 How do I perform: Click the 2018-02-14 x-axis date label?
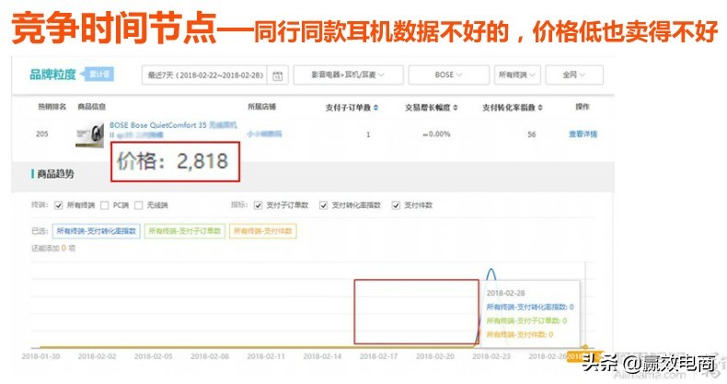[322, 356]
